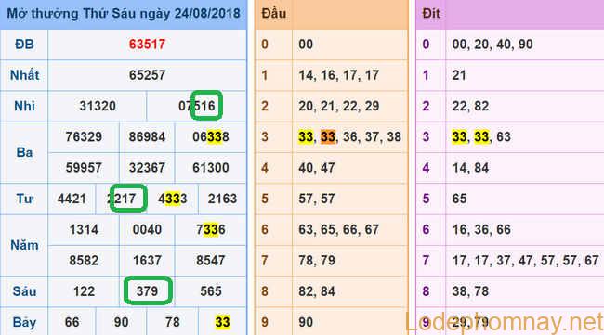The image size is (604, 335).
Task: Click '65' in Đít table row 5
Action: (x=459, y=199)
